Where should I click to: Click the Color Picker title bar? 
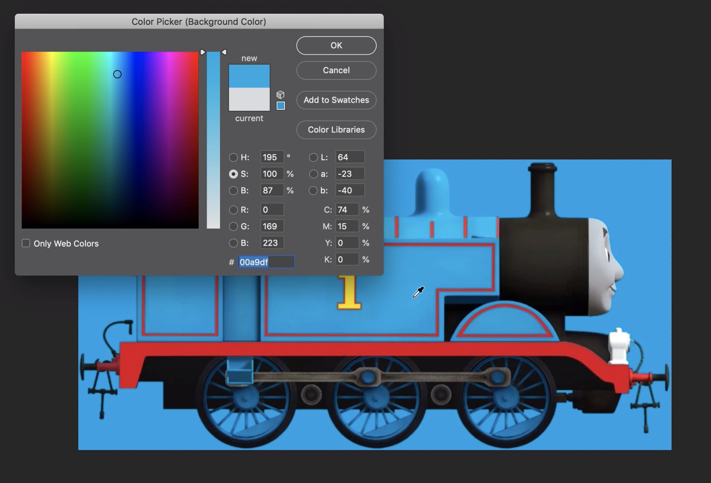click(x=199, y=21)
